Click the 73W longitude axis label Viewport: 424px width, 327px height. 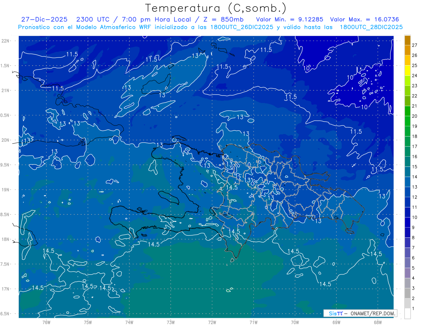(171, 322)
